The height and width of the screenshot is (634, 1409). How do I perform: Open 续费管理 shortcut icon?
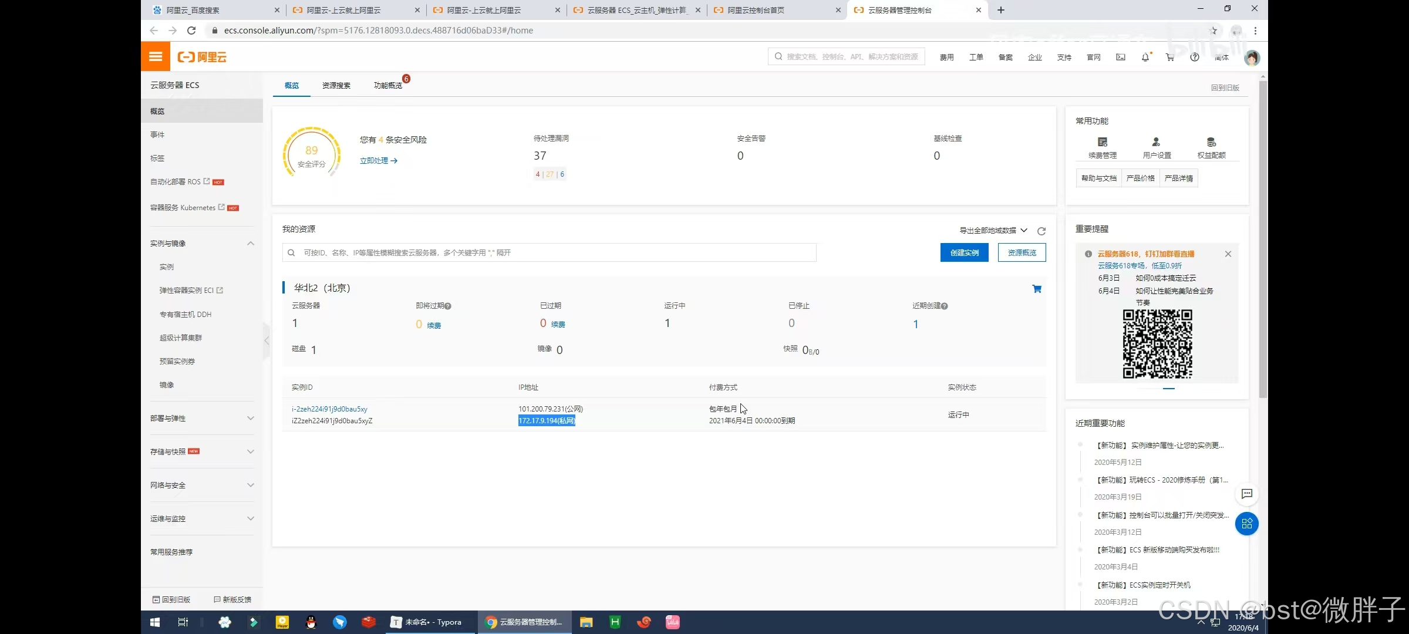click(1102, 143)
